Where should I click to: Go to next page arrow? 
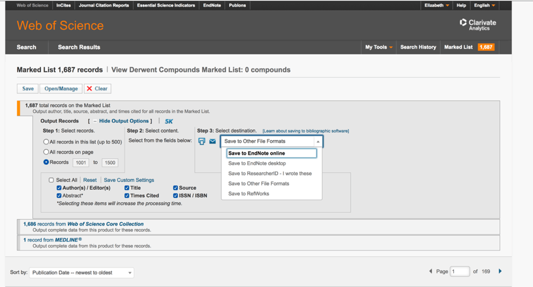(500, 271)
